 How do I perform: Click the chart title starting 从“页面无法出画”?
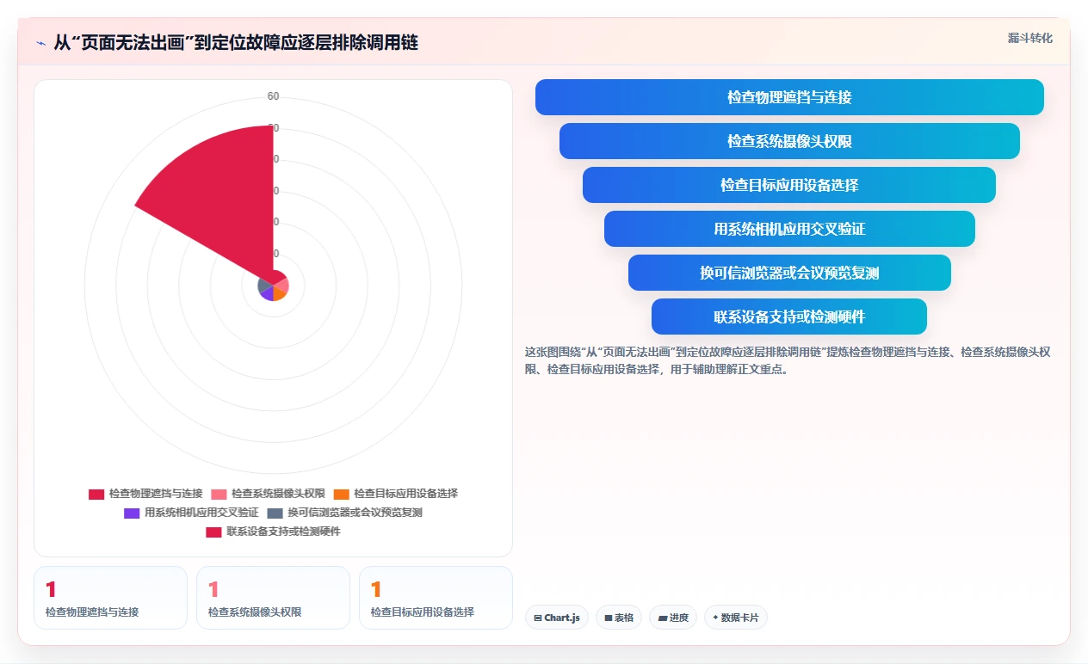click(x=236, y=42)
